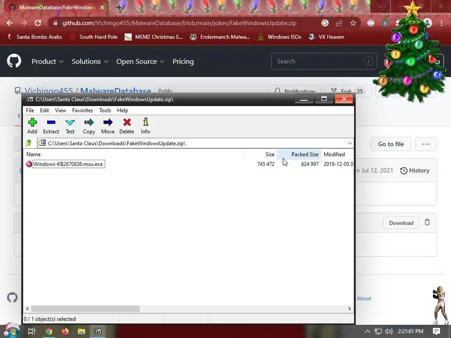
Task: Open File Explorer from the taskbar
Action: 81,331
